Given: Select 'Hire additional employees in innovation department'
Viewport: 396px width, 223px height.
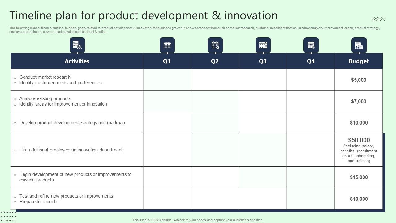Looking at the screenshot, I should (71, 150).
